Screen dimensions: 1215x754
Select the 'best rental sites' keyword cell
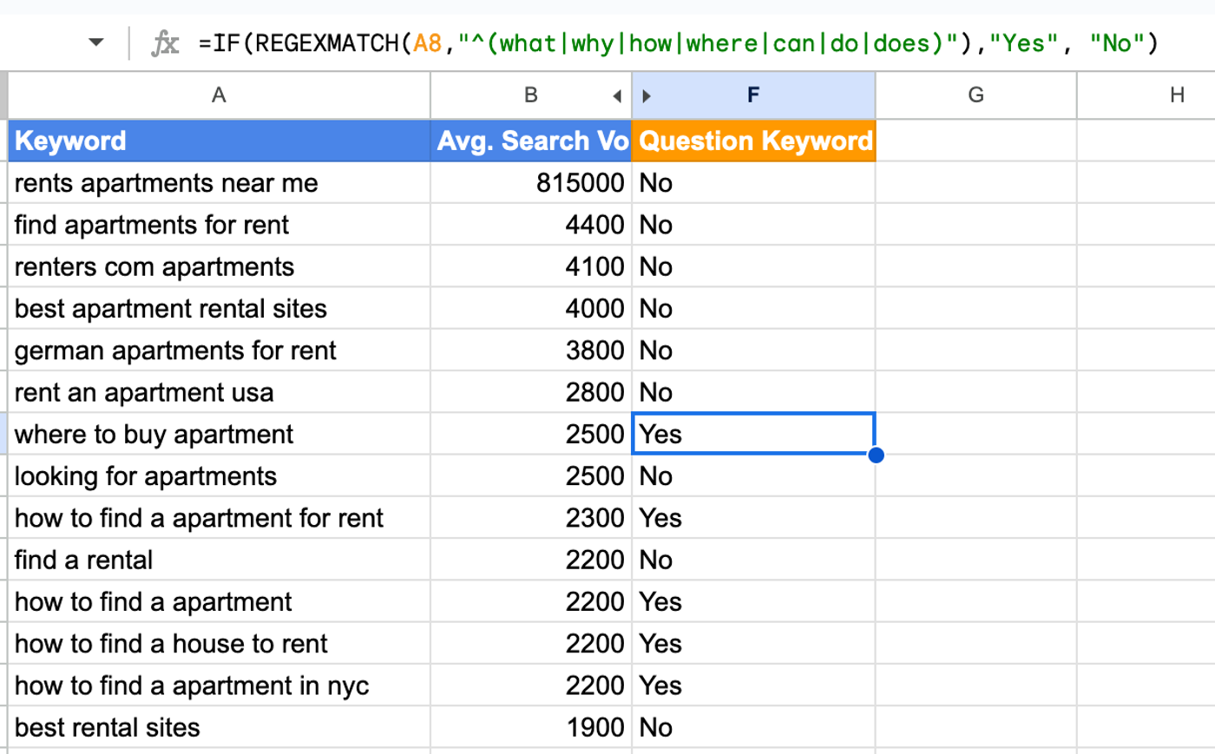click(217, 727)
